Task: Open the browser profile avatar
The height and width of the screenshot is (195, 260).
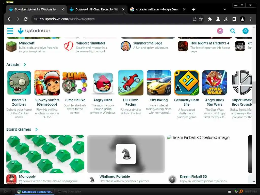Action: pyautogui.click(x=242, y=19)
